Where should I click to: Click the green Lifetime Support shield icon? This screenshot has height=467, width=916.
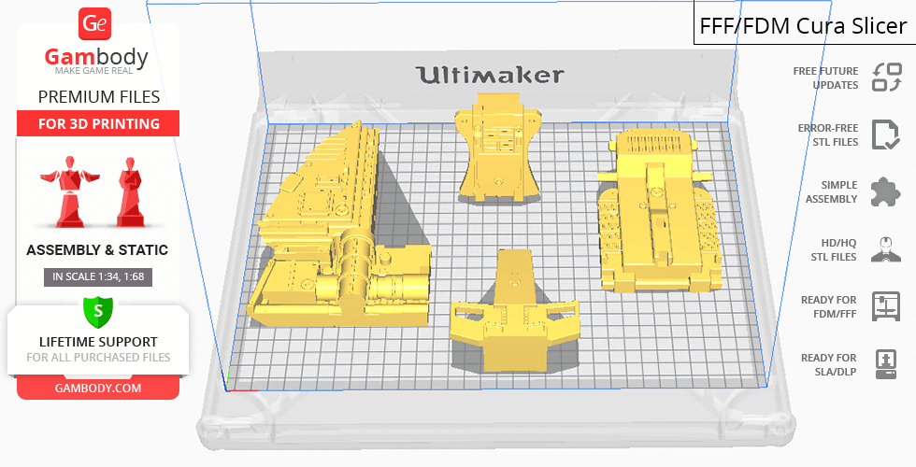[97, 311]
